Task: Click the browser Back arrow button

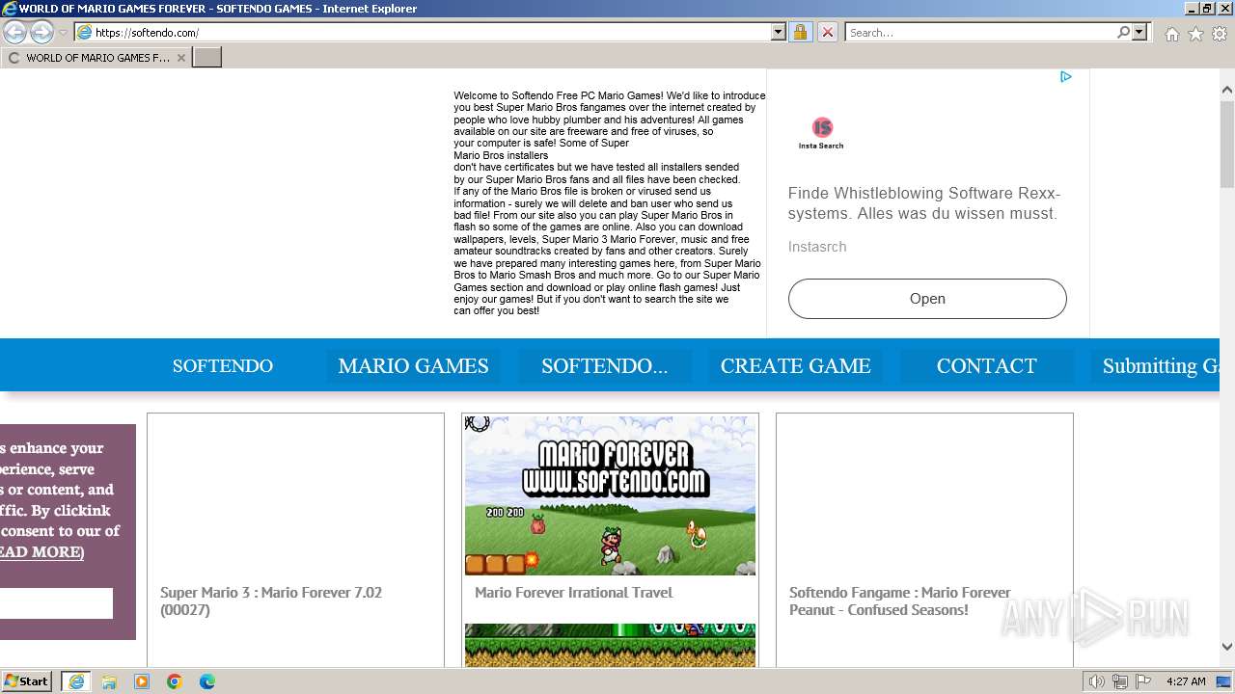Action: pyautogui.click(x=15, y=32)
